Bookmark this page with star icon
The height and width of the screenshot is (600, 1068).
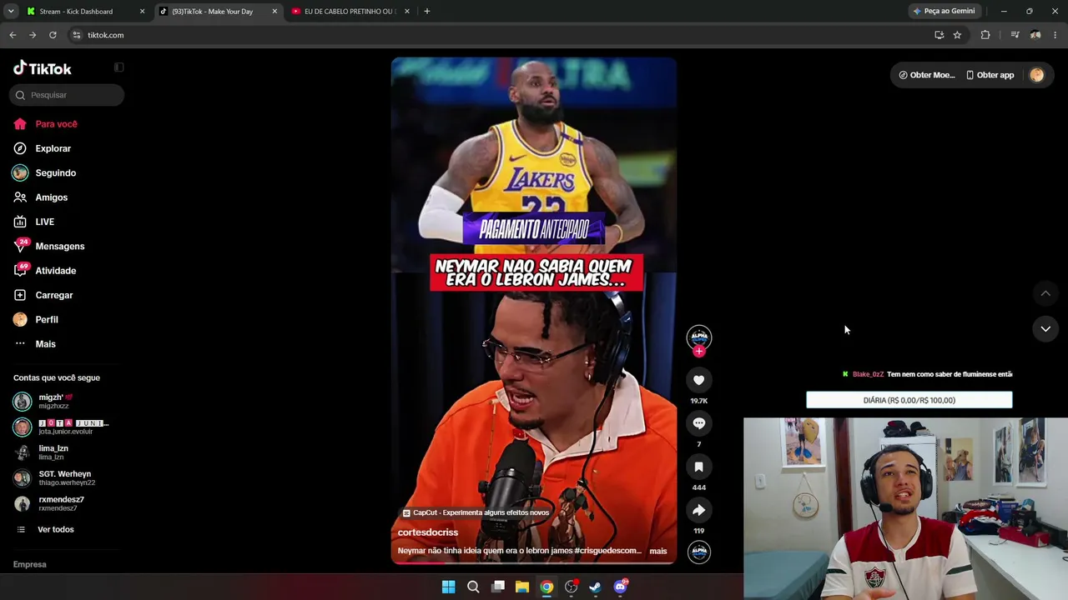coord(957,35)
